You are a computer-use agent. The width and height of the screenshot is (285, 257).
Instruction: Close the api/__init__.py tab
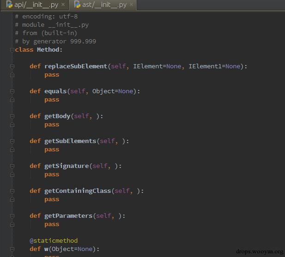[x=63, y=5]
